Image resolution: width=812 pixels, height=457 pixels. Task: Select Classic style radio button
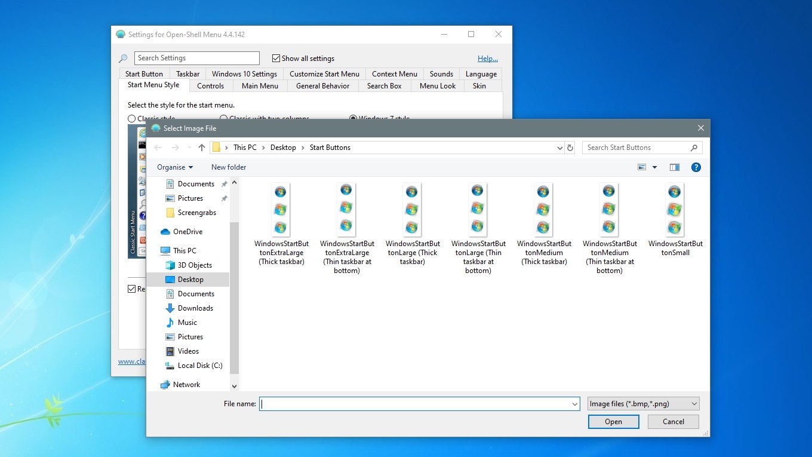[x=132, y=119]
